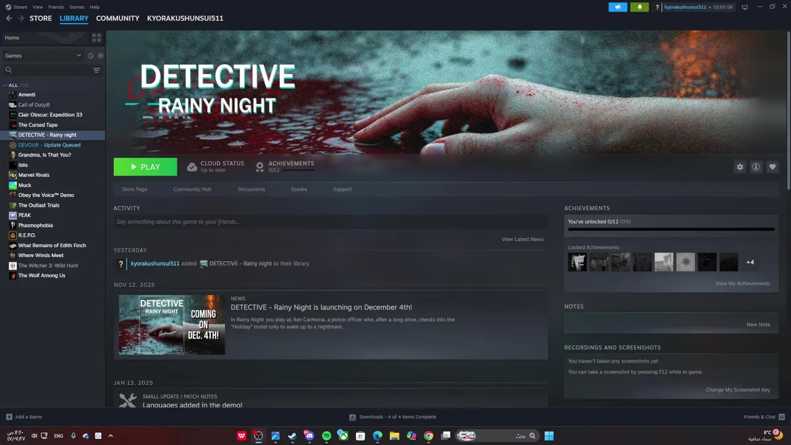Open Friends & Chat icon

782,417
